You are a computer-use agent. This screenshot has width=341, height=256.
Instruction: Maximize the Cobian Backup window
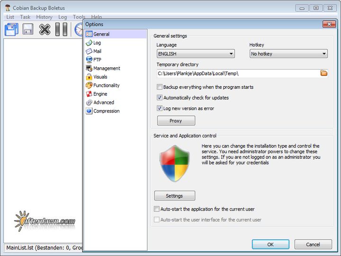point(316,8)
